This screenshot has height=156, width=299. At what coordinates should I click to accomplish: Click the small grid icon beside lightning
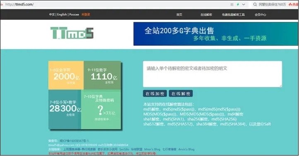[232, 5]
